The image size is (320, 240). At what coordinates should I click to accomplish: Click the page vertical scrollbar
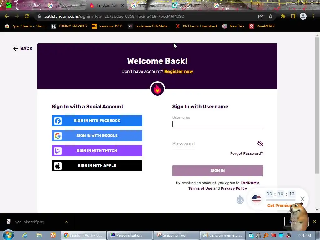click(x=317, y=106)
